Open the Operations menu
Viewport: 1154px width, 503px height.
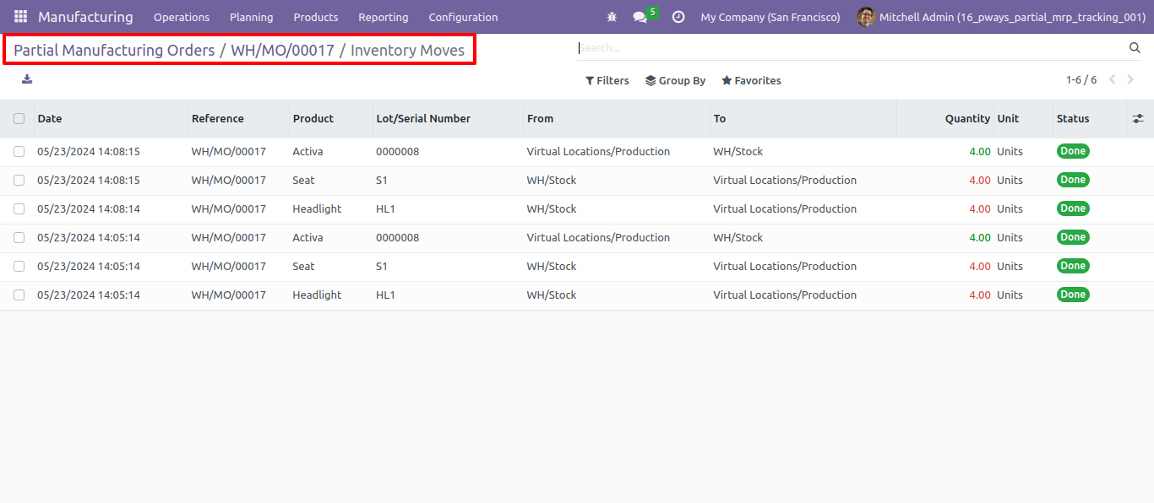[x=182, y=17]
